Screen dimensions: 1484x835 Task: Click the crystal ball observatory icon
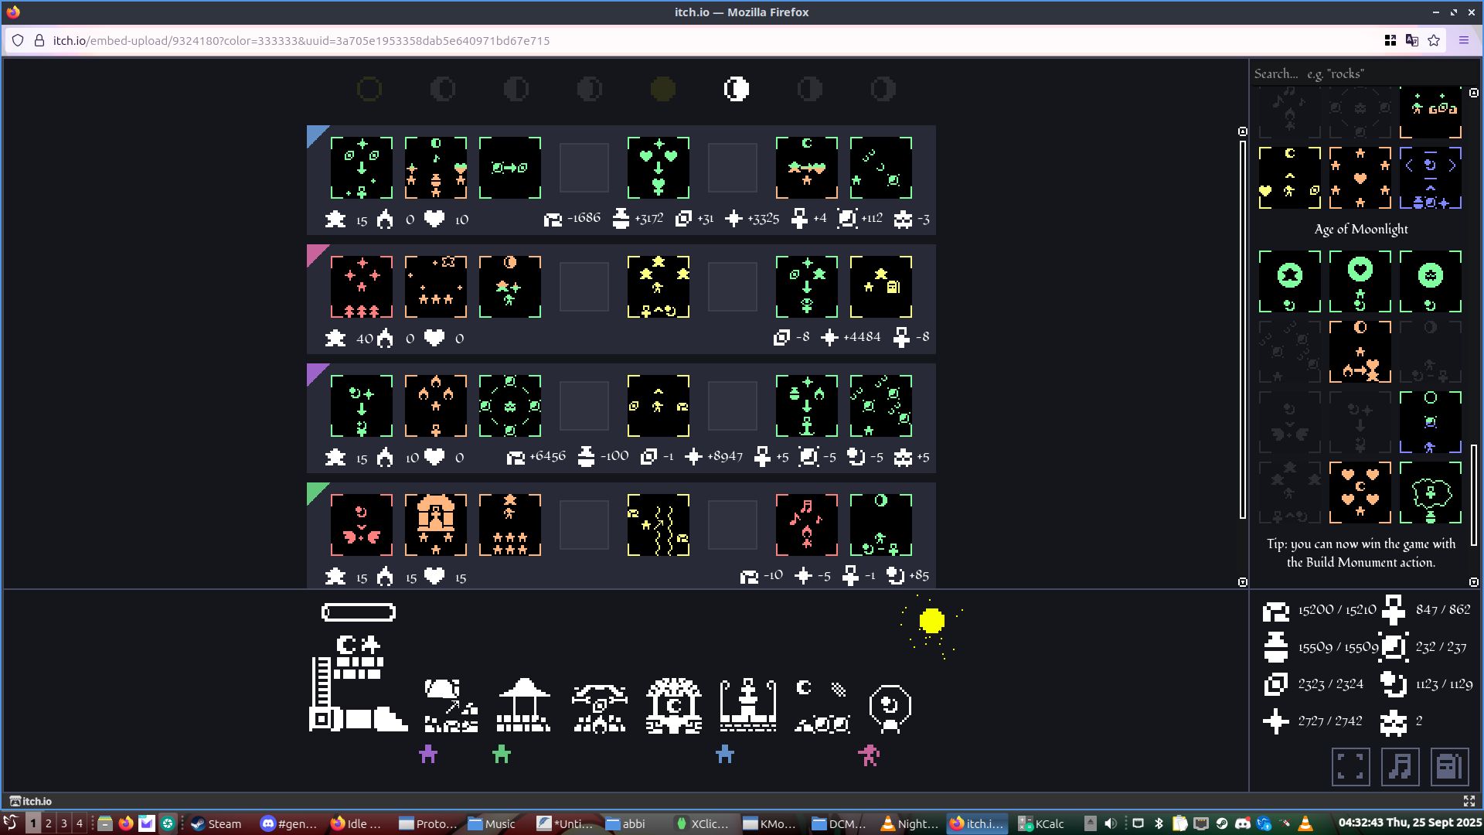tap(890, 707)
